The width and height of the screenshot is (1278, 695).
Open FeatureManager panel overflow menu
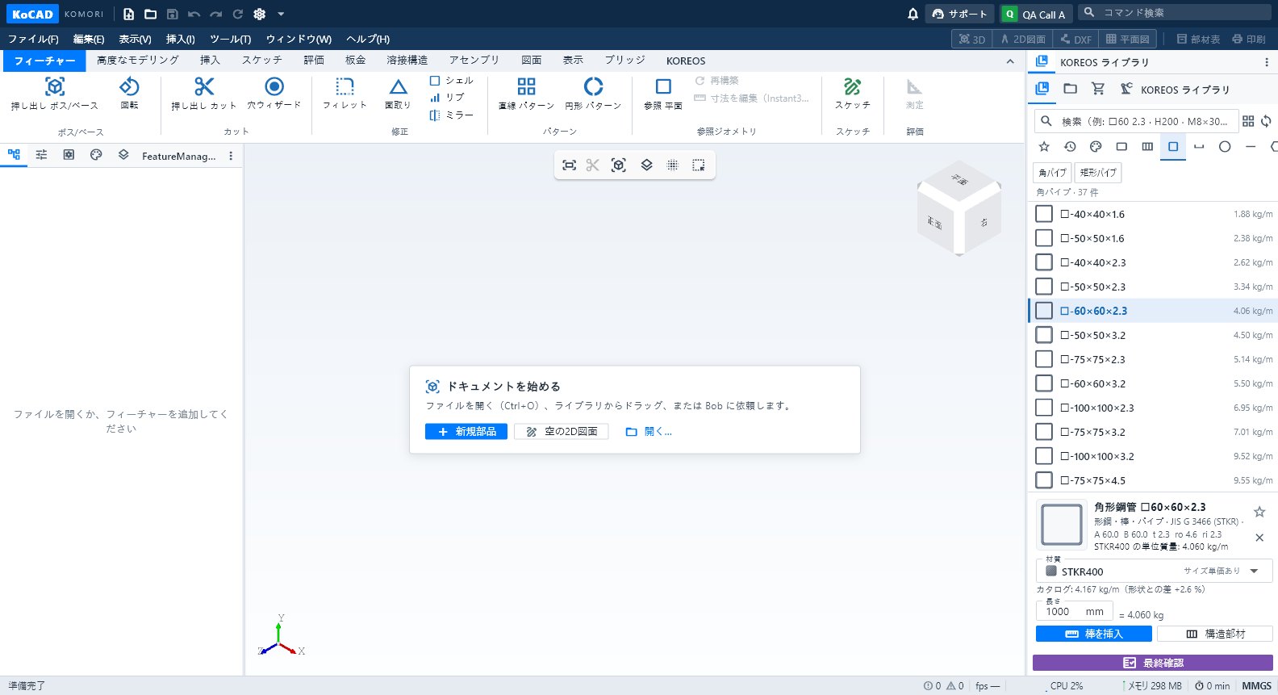(231, 156)
